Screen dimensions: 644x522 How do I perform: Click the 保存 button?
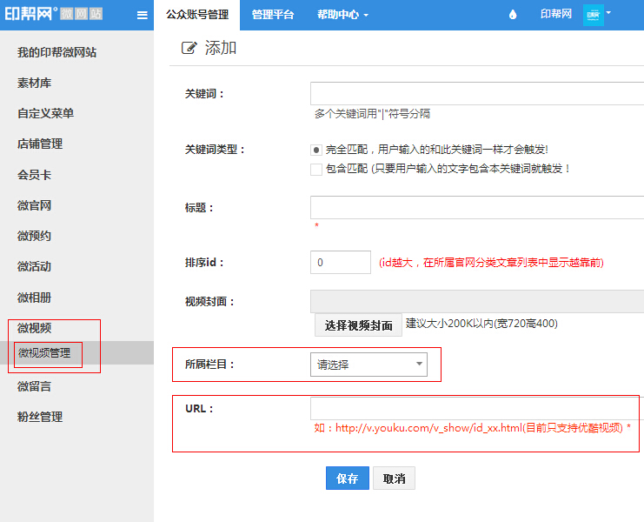click(x=347, y=478)
